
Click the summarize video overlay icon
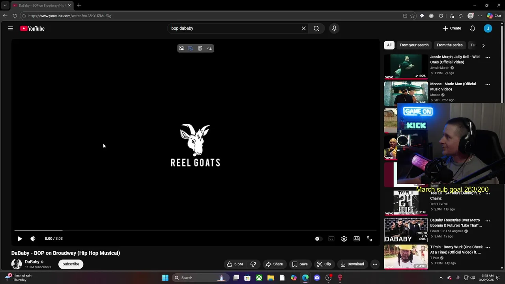coord(200,49)
